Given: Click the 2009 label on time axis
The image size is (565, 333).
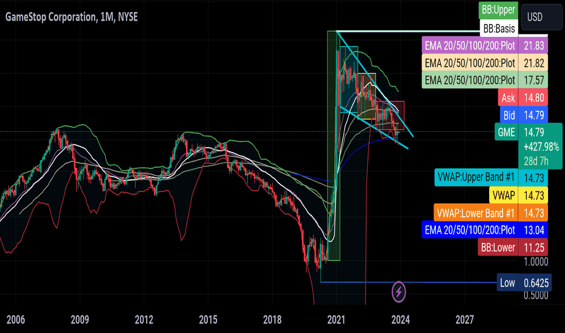Looking at the screenshot, I should click(79, 319).
